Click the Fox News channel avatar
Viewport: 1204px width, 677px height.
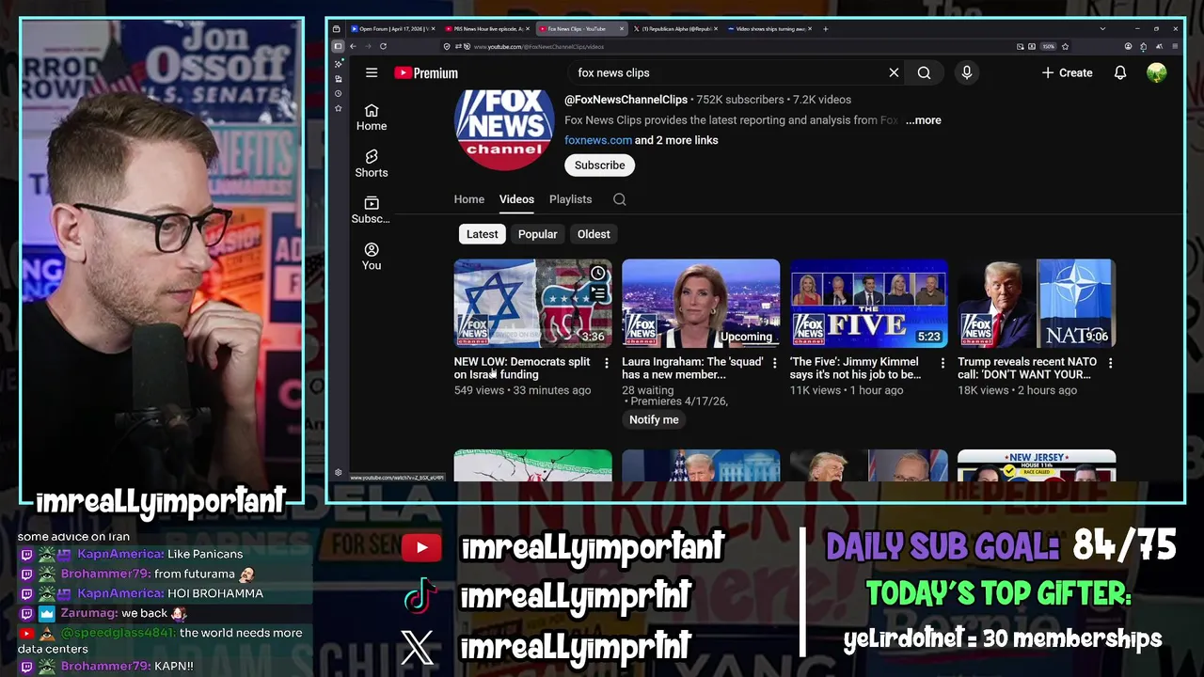[x=504, y=129]
